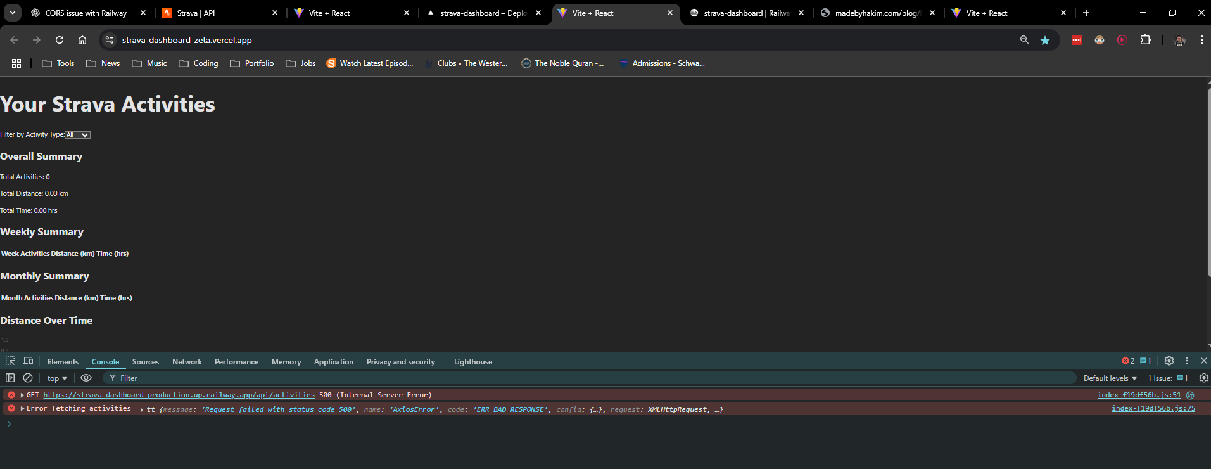Switch to the Network tab

click(x=187, y=362)
